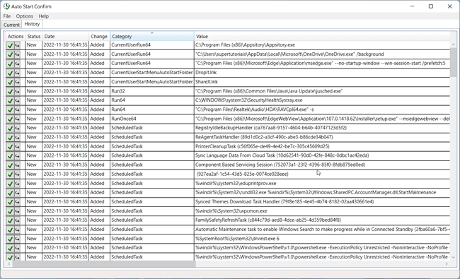Confirm the wpcmon.exe scheduled task

[11, 211]
